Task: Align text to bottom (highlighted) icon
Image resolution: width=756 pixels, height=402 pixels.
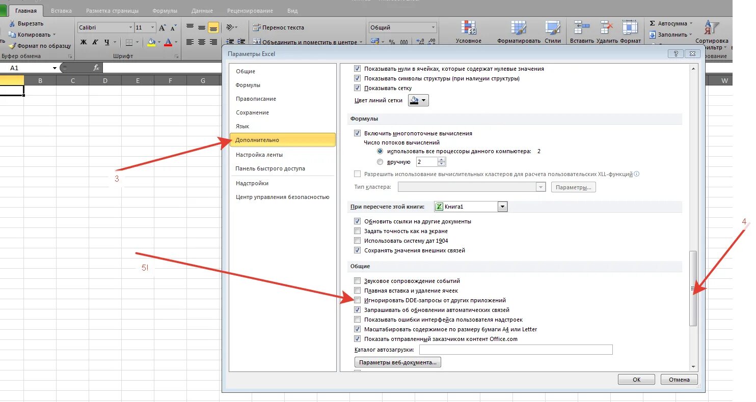Action: point(213,27)
